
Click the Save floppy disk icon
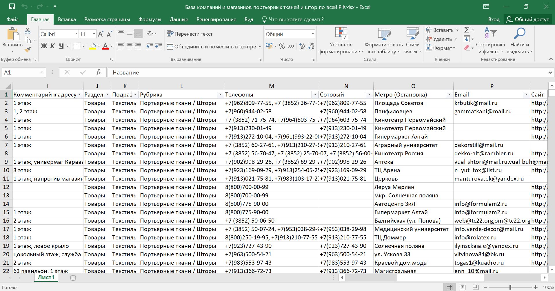point(12,7)
